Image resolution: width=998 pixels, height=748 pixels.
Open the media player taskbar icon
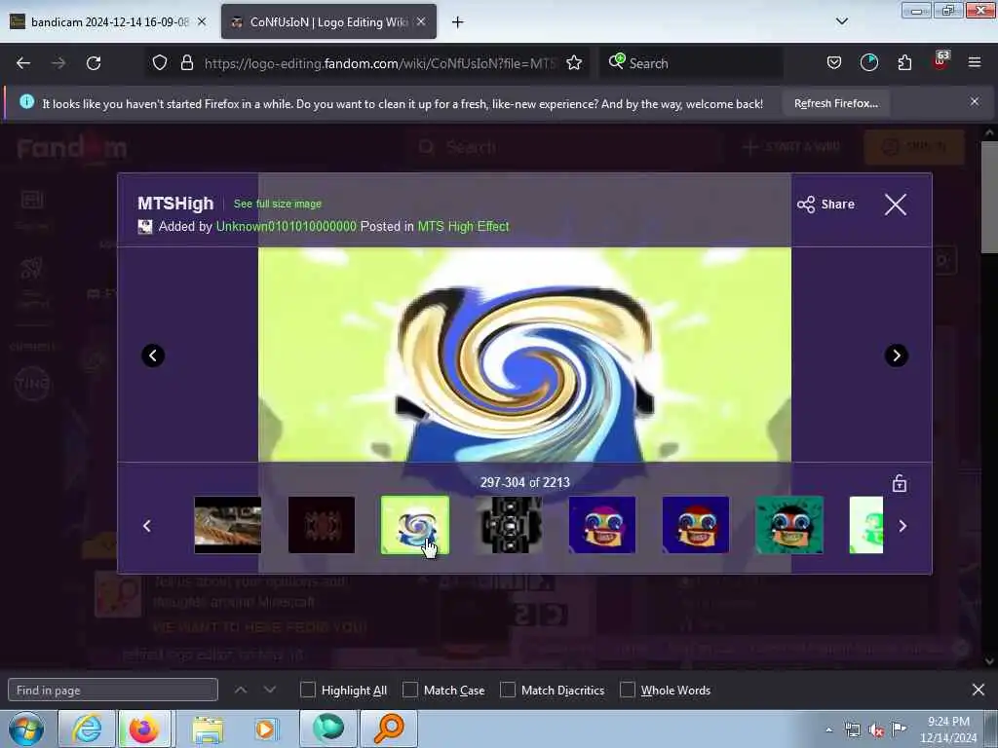[x=265, y=729]
